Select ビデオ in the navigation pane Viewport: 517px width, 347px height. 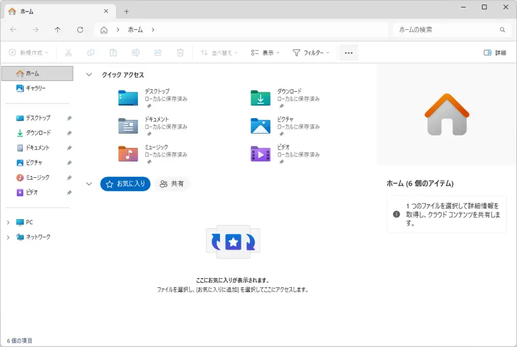37,192
